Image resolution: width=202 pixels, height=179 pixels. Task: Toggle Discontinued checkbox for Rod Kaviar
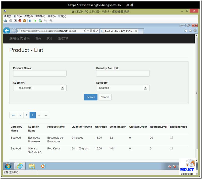(x=171, y=148)
